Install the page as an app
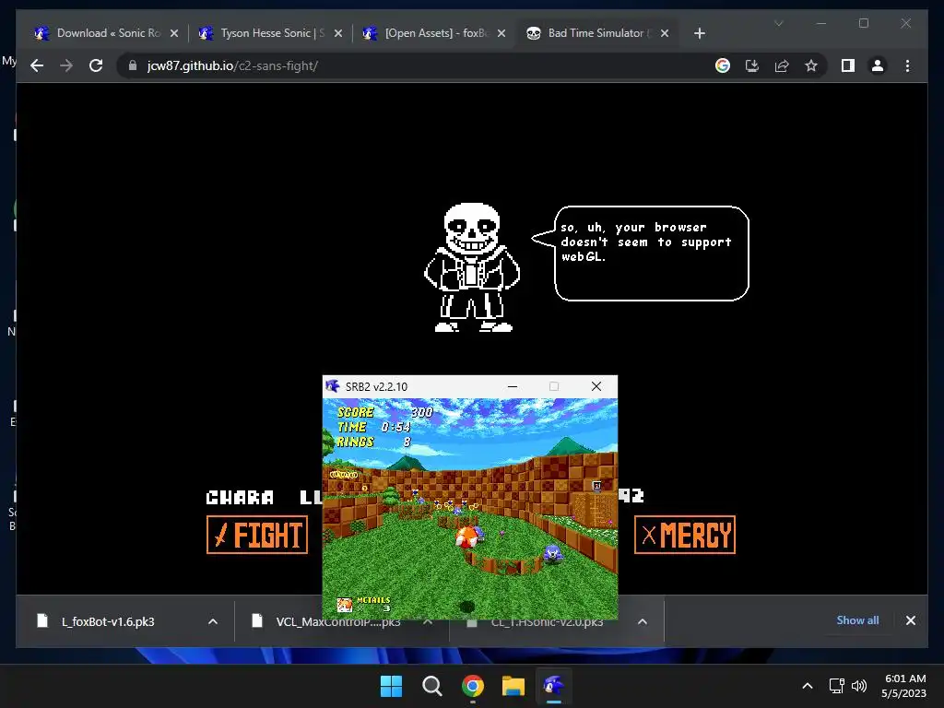This screenshot has width=944, height=708. point(752,65)
